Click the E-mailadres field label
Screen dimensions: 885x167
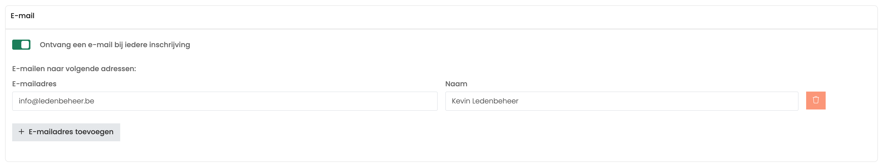coord(34,84)
